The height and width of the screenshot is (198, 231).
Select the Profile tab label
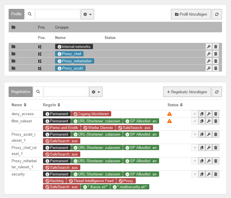pos(16,14)
